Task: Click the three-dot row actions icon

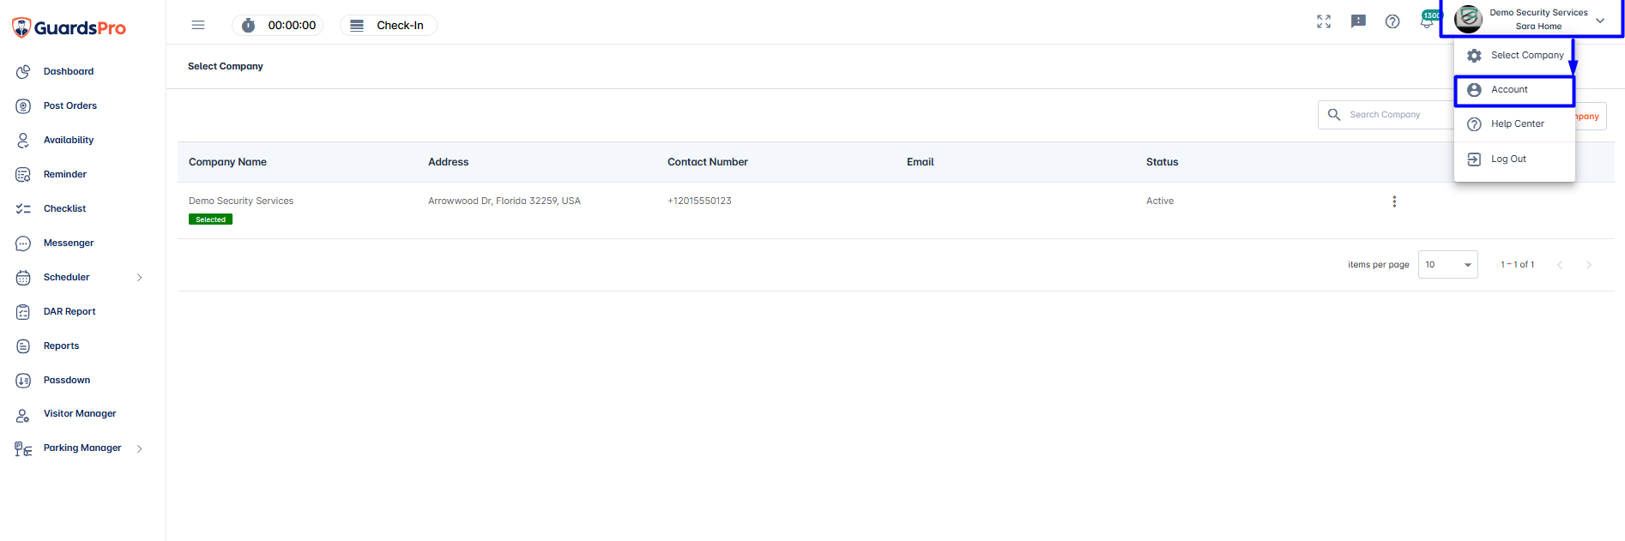Action: coord(1394,201)
